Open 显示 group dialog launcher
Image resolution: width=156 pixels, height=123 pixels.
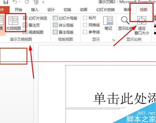click(x=114, y=40)
